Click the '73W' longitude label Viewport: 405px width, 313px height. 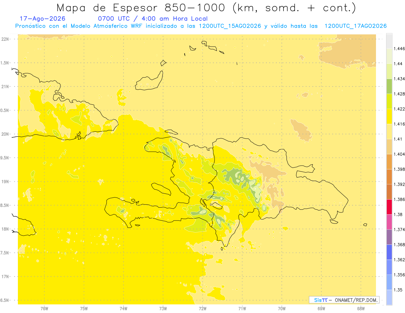point(163,308)
